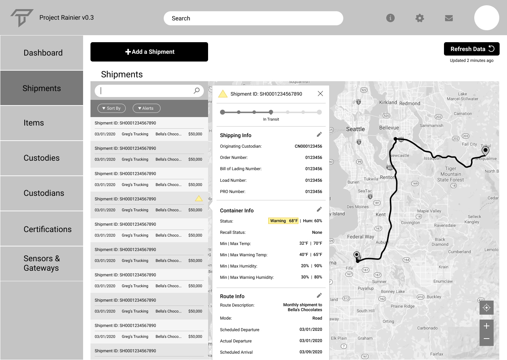This screenshot has height=360, width=507.
Task: Click the warning triangle beside Shipment ID header
Action: point(223,94)
